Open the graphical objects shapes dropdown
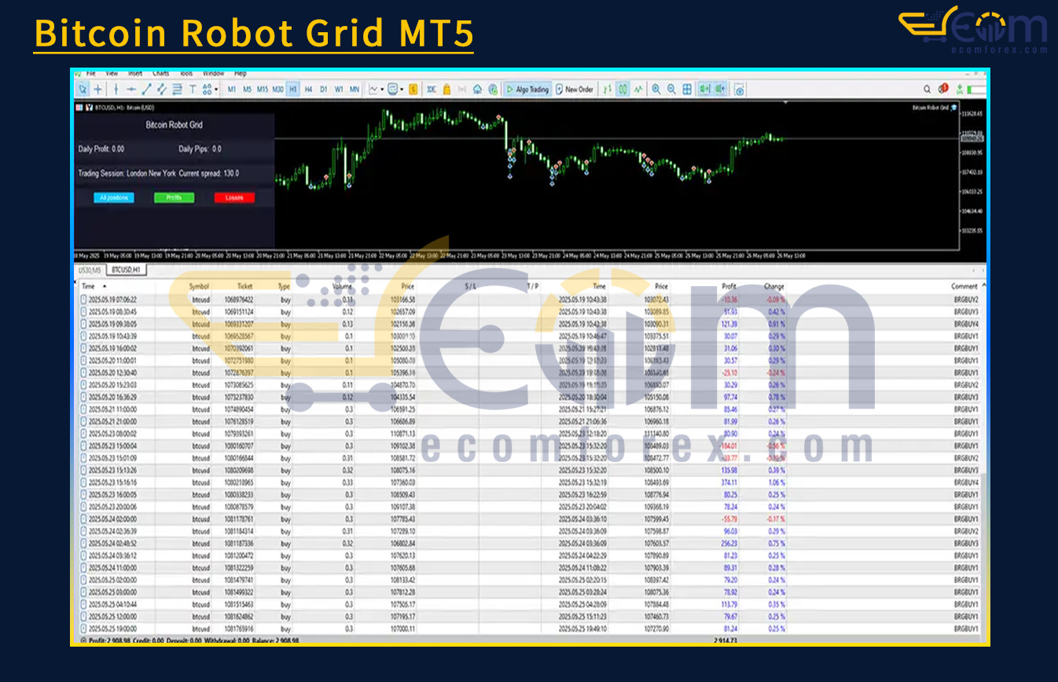This screenshot has width=1058, height=682. click(x=211, y=90)
